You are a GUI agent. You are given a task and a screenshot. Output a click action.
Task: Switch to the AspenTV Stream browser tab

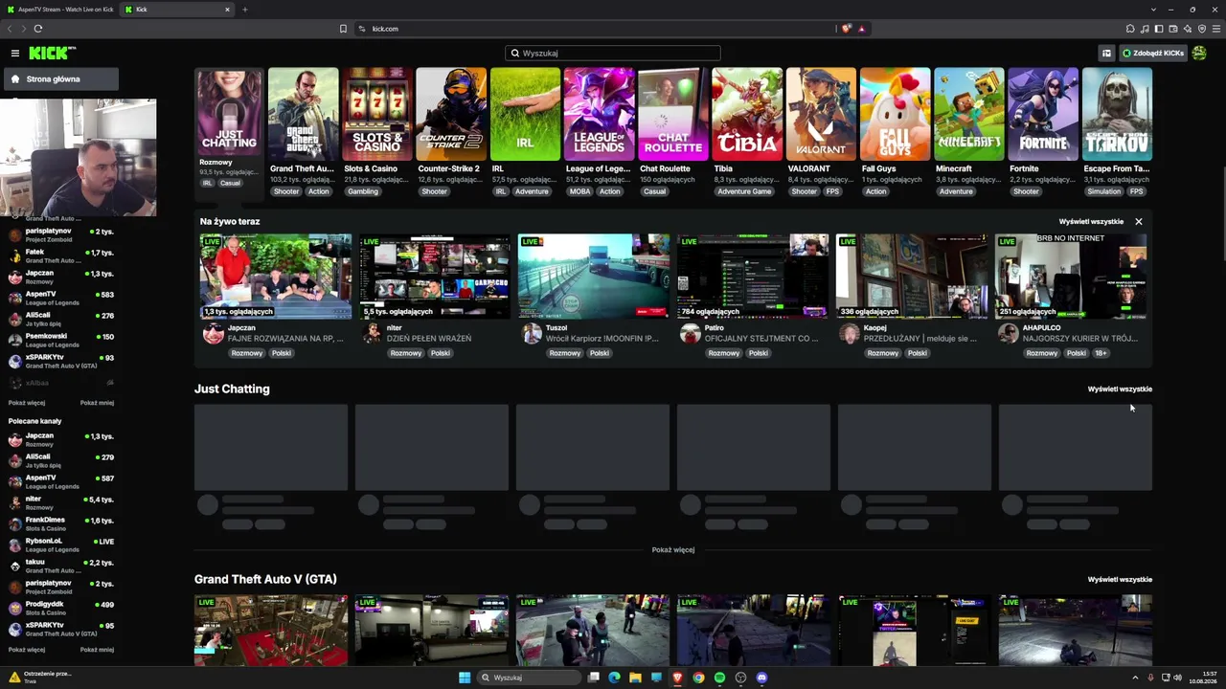(59, 10)
